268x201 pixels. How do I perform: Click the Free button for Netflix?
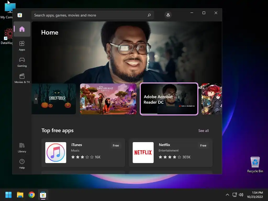203,146
